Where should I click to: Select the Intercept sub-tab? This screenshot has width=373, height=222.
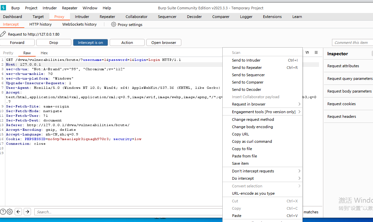pyautogui.click(x=11, y=24)
